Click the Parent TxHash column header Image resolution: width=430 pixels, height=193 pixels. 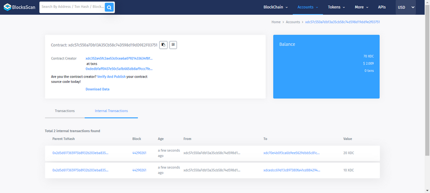[x=64, y=139]
